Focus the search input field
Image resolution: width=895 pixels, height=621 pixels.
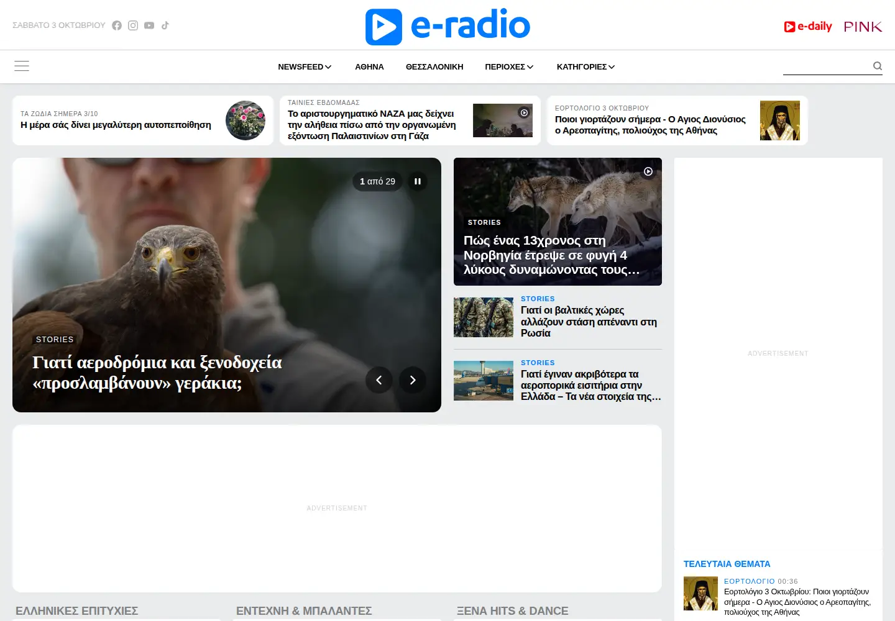click(x=827, y=66)
